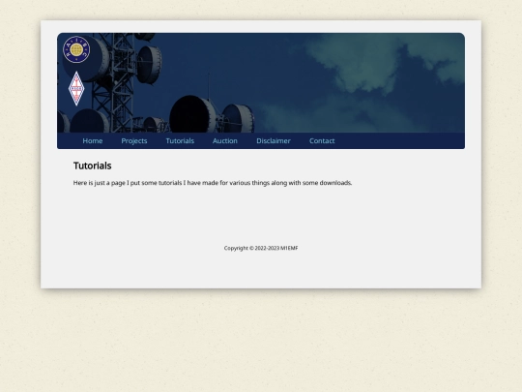
Task: Click the tutorials intro sentence text
Action: 213,183
